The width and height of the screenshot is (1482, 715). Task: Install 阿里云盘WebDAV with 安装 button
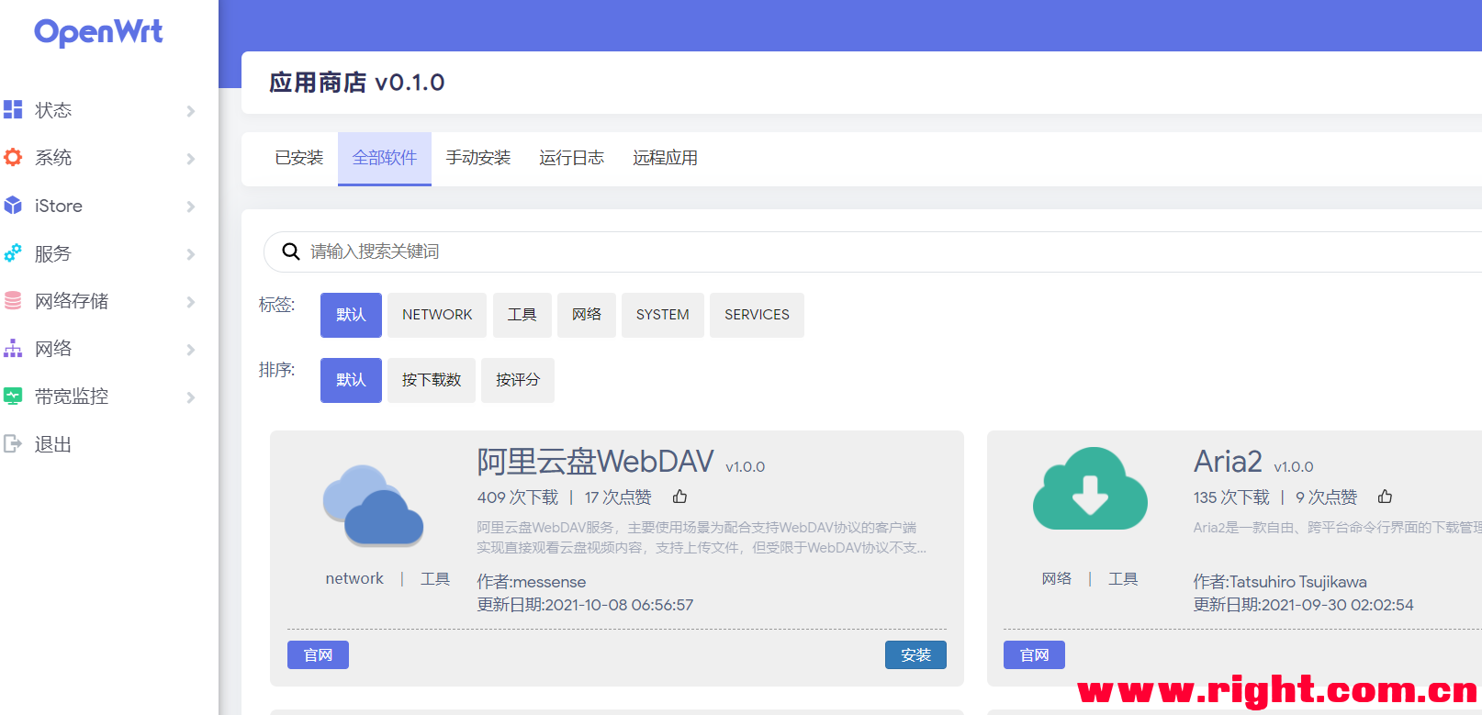pos(915,654)
